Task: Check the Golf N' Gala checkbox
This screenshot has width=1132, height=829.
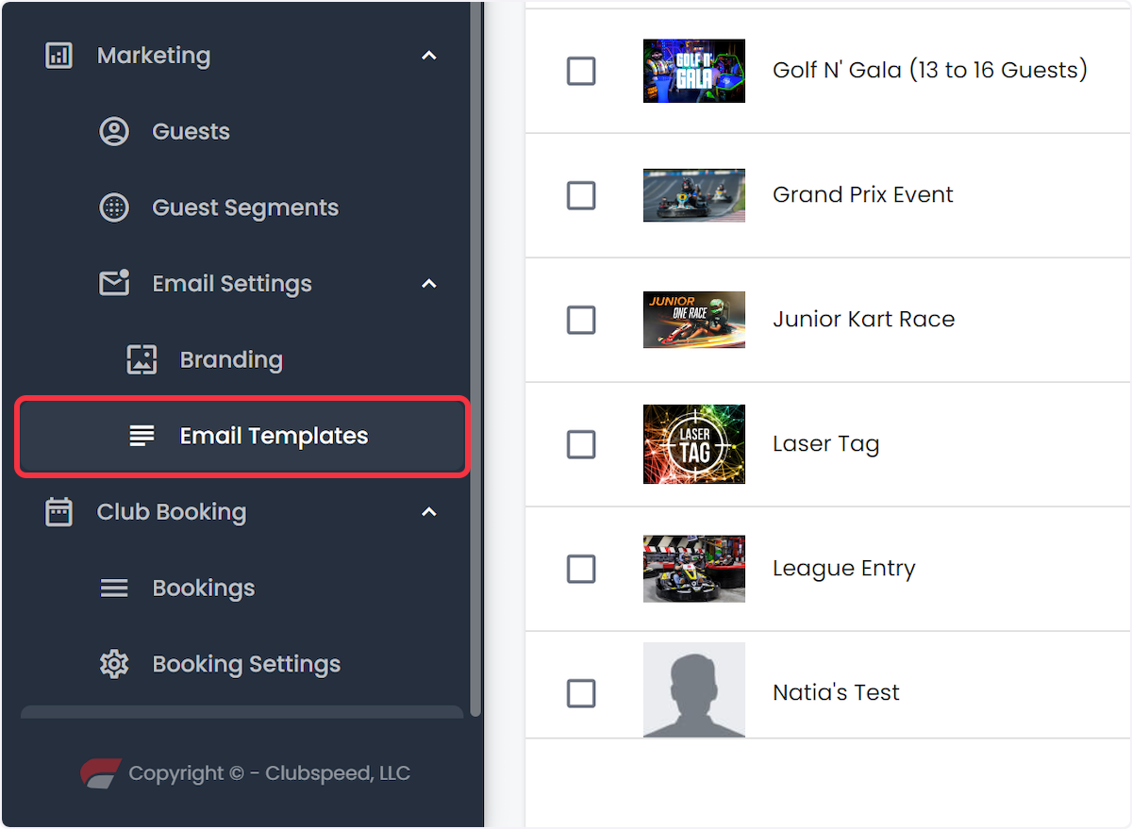Action: [x=581, y=71]
